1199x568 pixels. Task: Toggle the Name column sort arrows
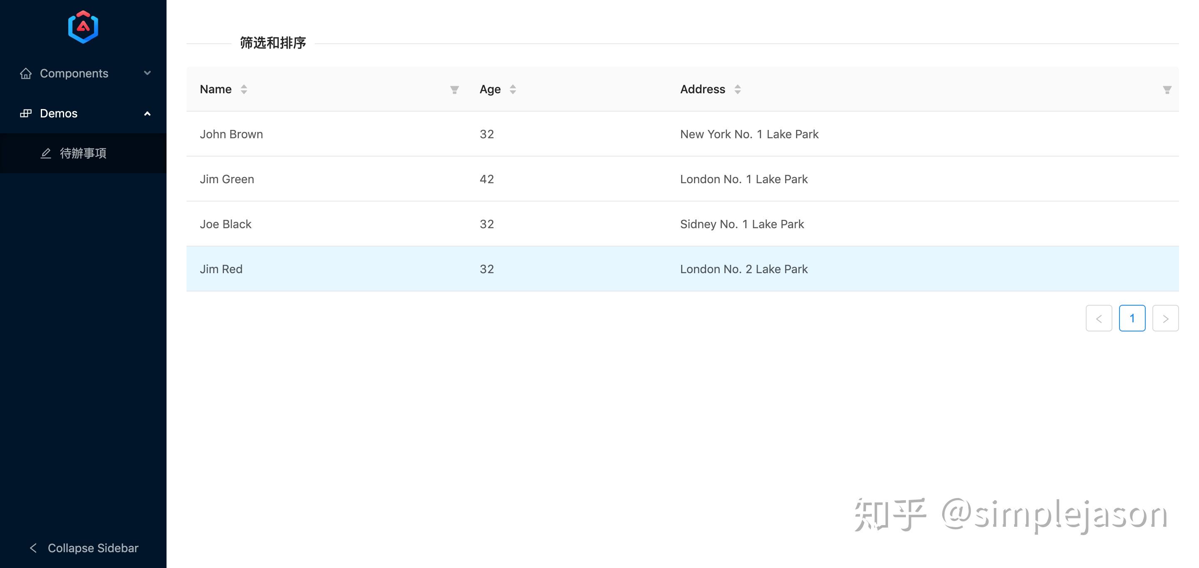pos(244,90)
